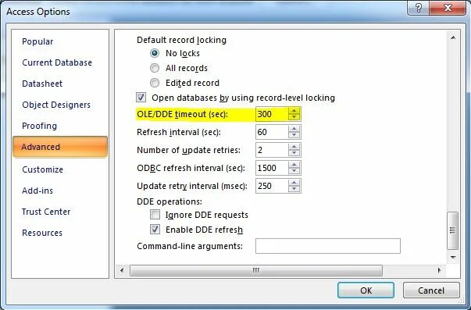Image resolution: width=471 pixels, height=310 pixels.
Task: Click the Command-line arguments text box
Action: pyautogui.click(x=328, y=246)
